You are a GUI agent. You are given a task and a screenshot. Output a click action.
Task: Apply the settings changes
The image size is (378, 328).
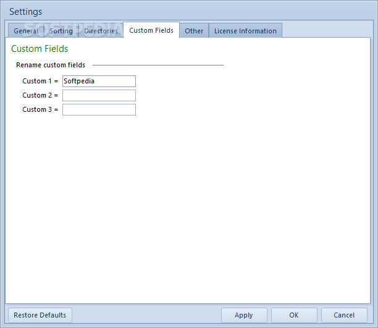coord(244,315)
